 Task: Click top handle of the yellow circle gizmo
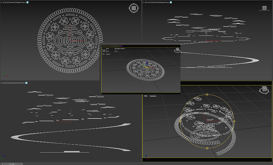pyautogui.click(x=207, y=95)
